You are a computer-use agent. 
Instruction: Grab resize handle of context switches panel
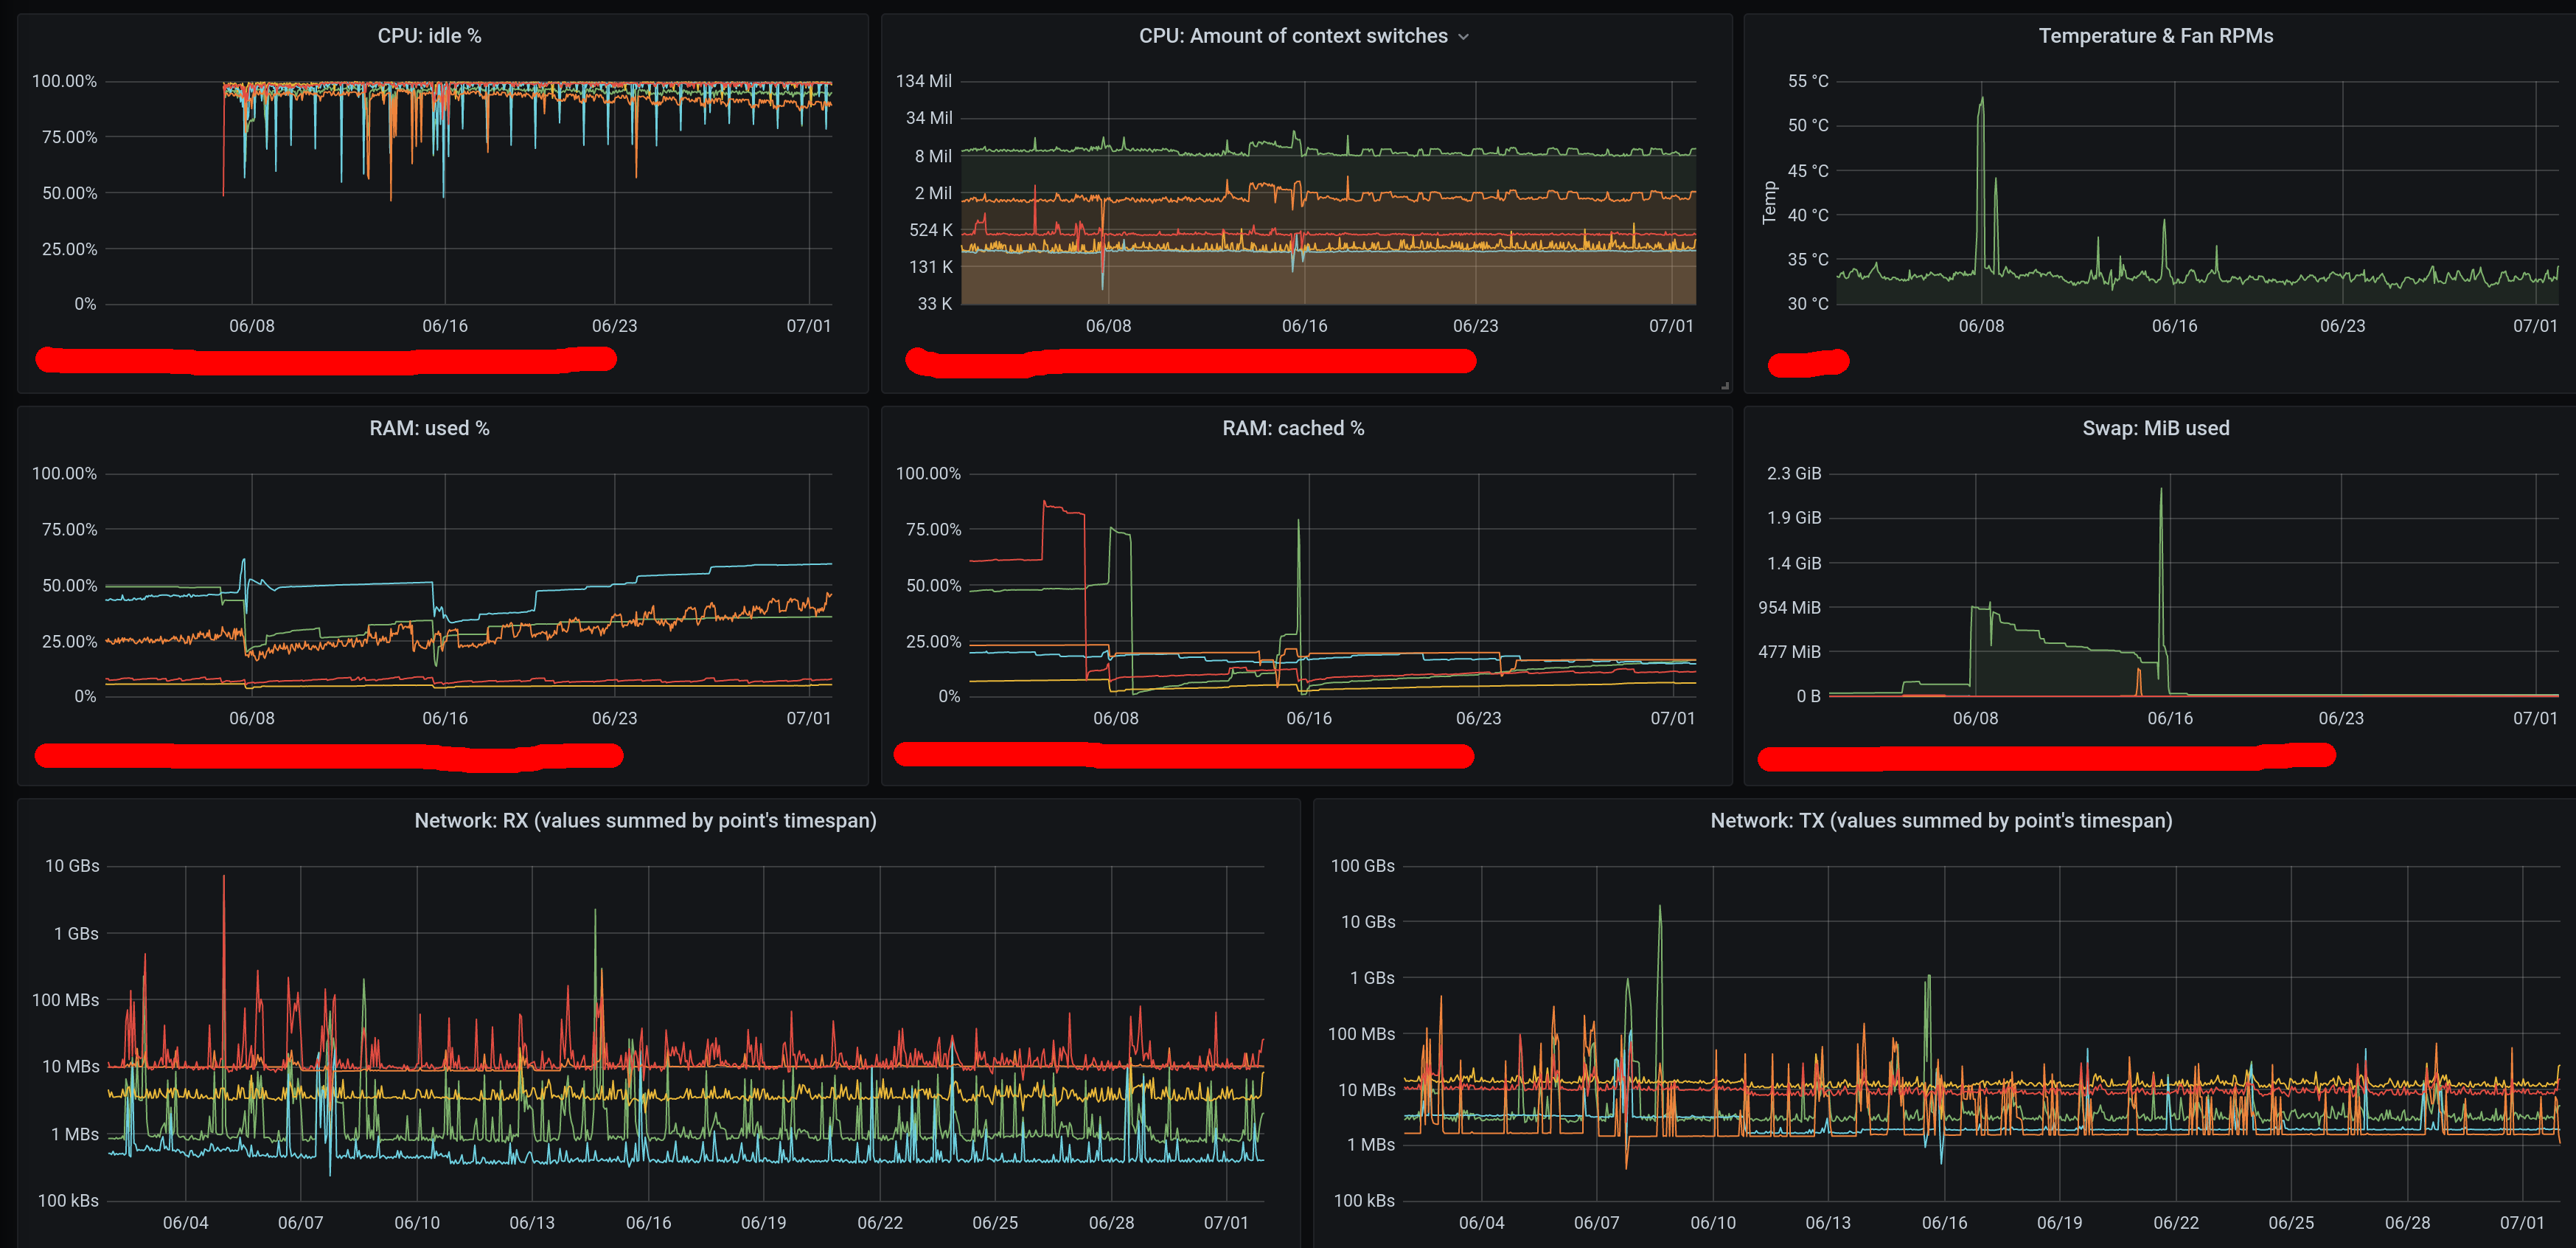(x=1724, y=385)
